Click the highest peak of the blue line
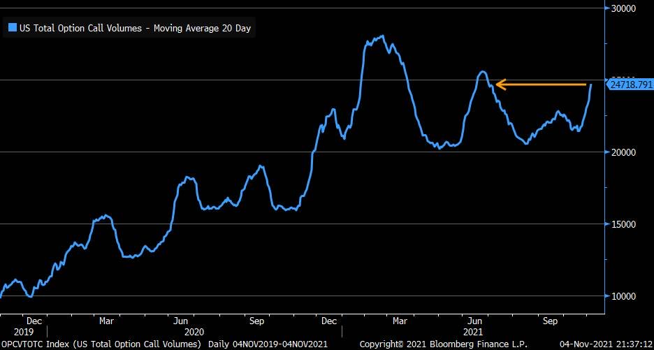The height and width of the screenshot is (350, 654). pos(382,36)
